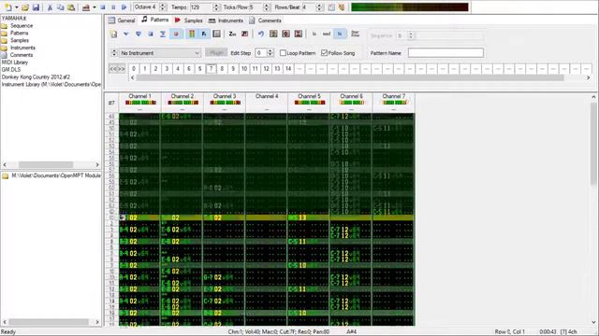Set pattern detail level to high

coord(339,34)
